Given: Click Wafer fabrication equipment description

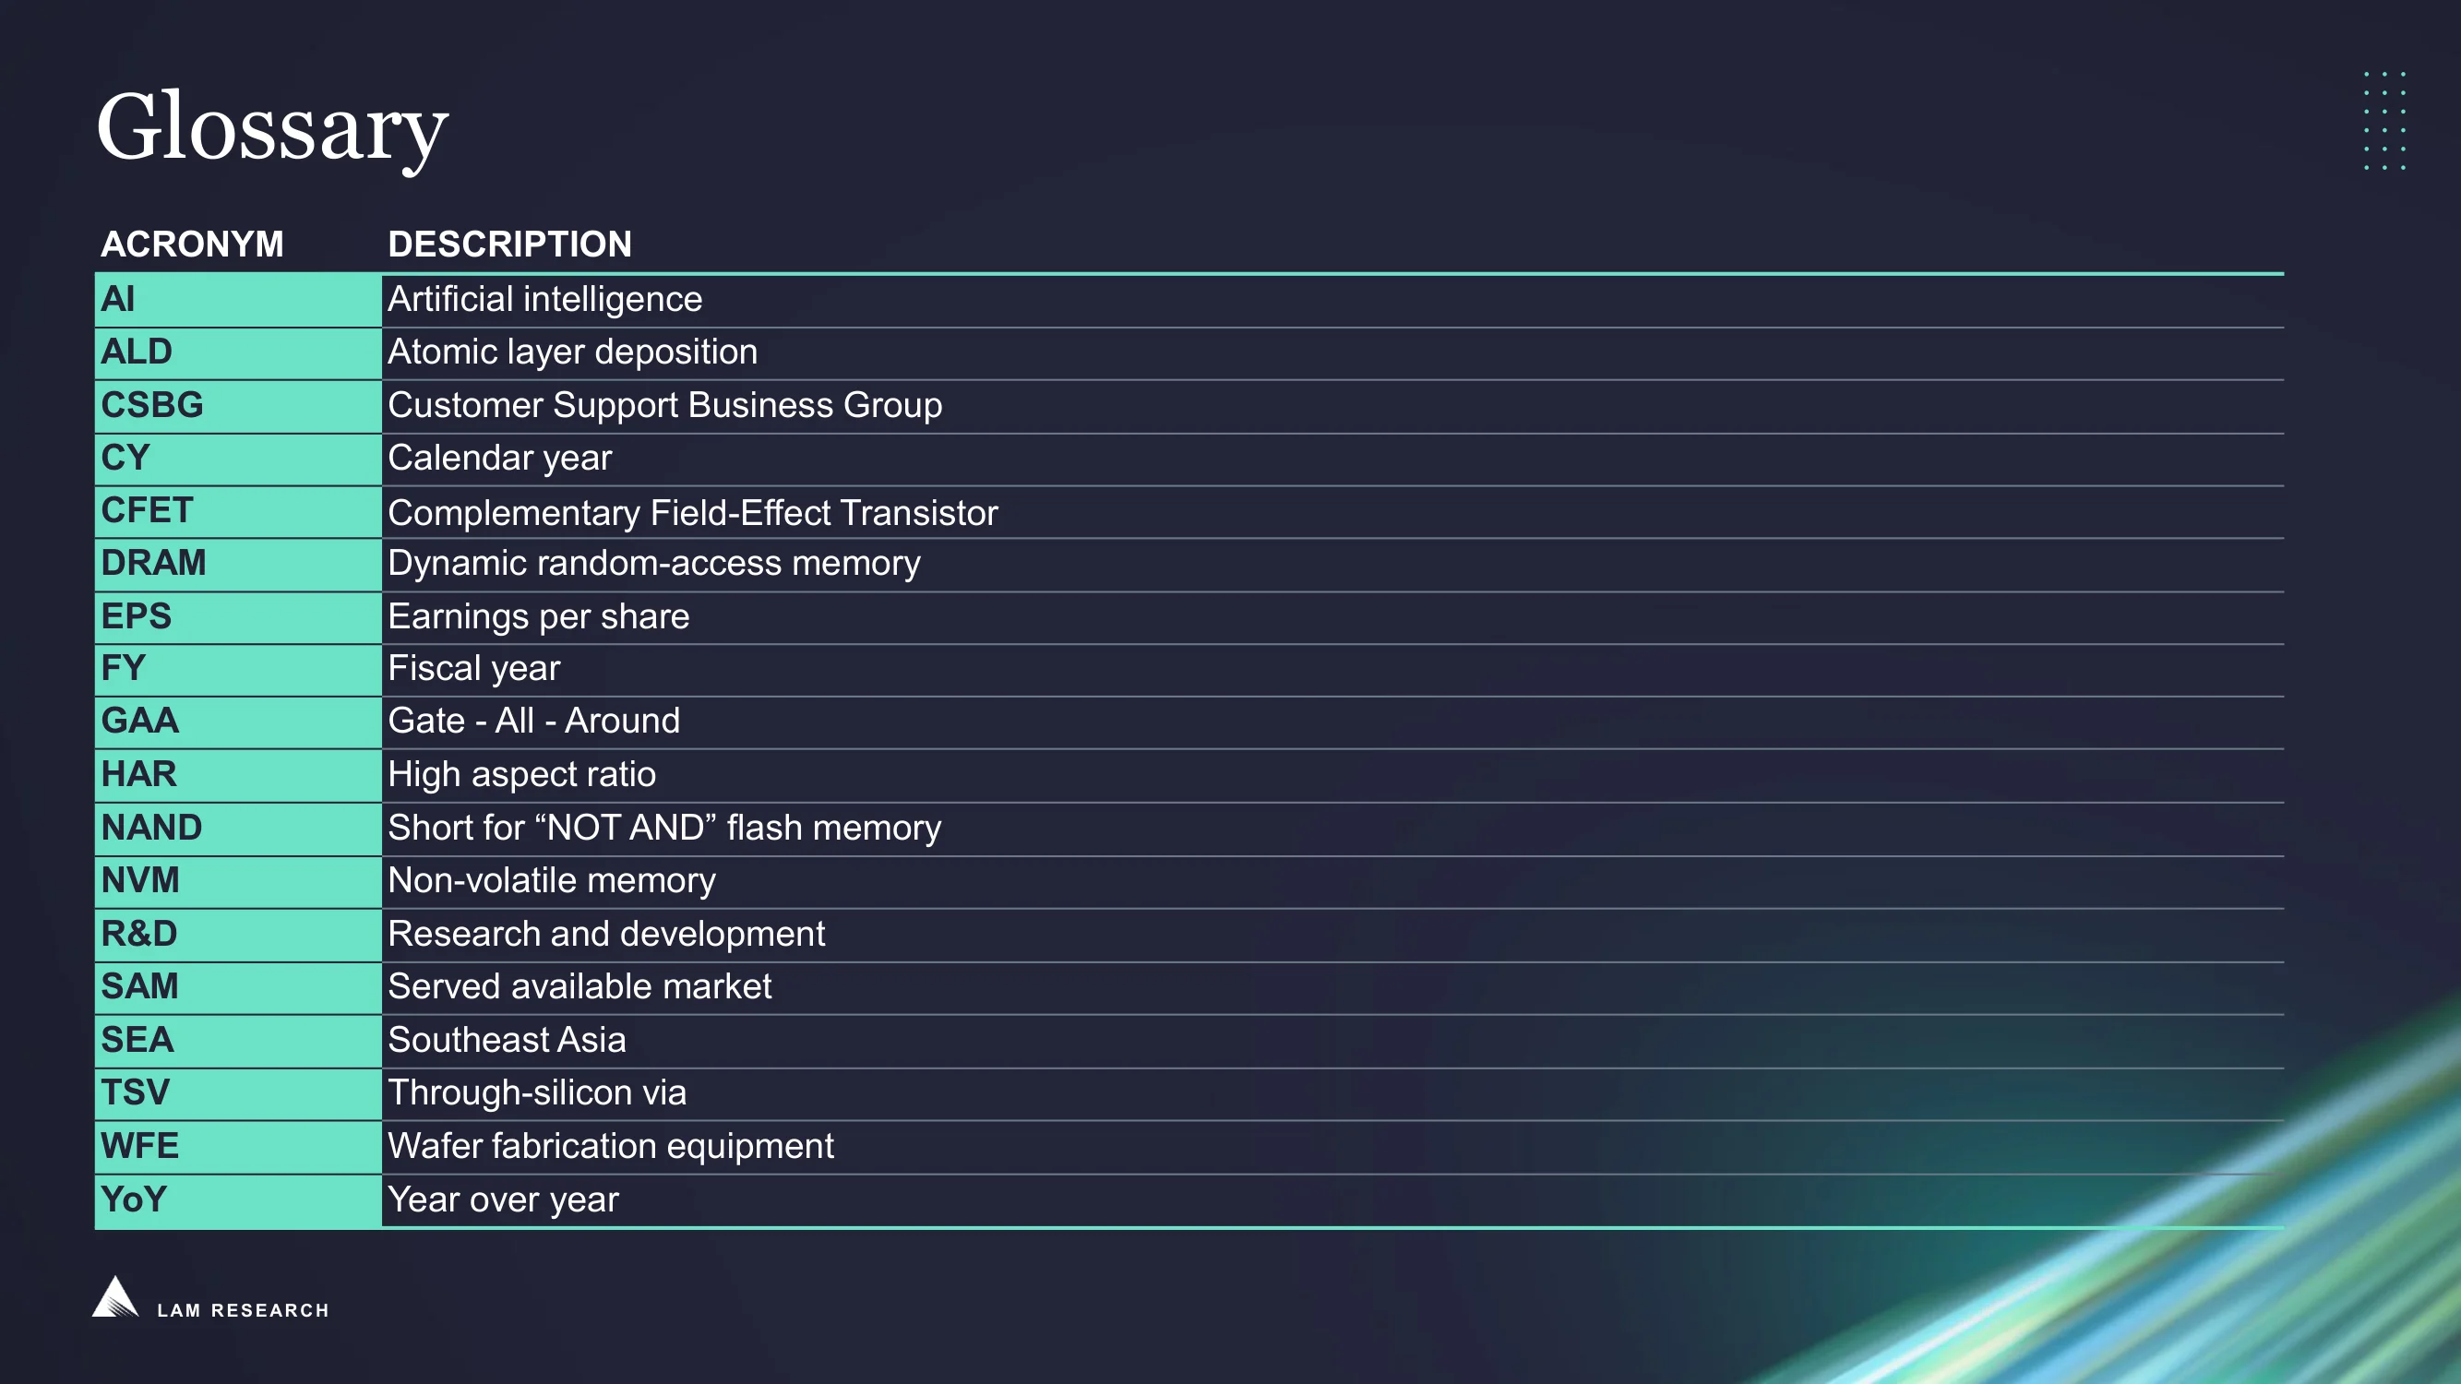Looking at the screenshot, I should click(612, 1146).
